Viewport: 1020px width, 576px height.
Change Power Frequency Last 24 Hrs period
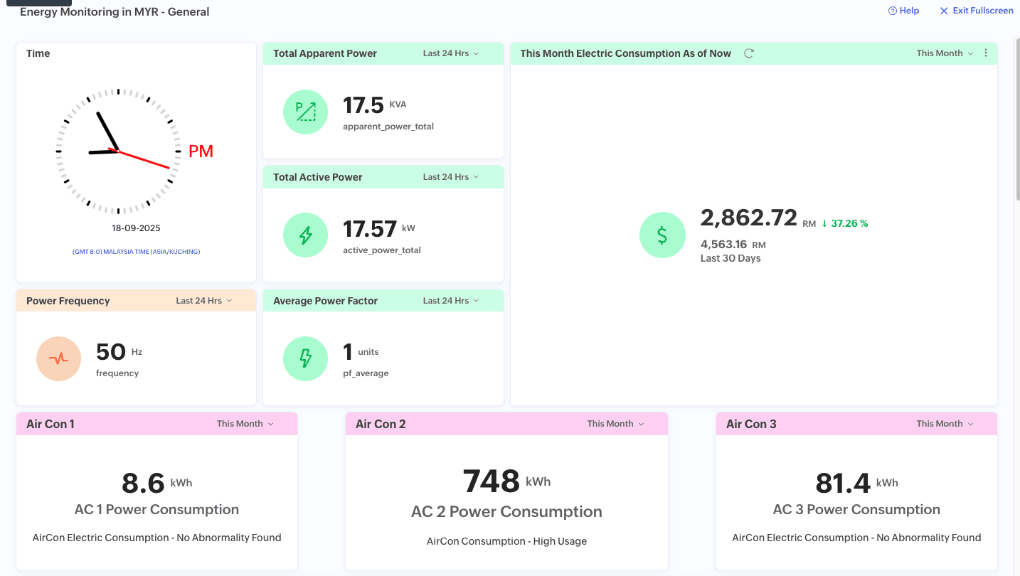pos(204,301)
